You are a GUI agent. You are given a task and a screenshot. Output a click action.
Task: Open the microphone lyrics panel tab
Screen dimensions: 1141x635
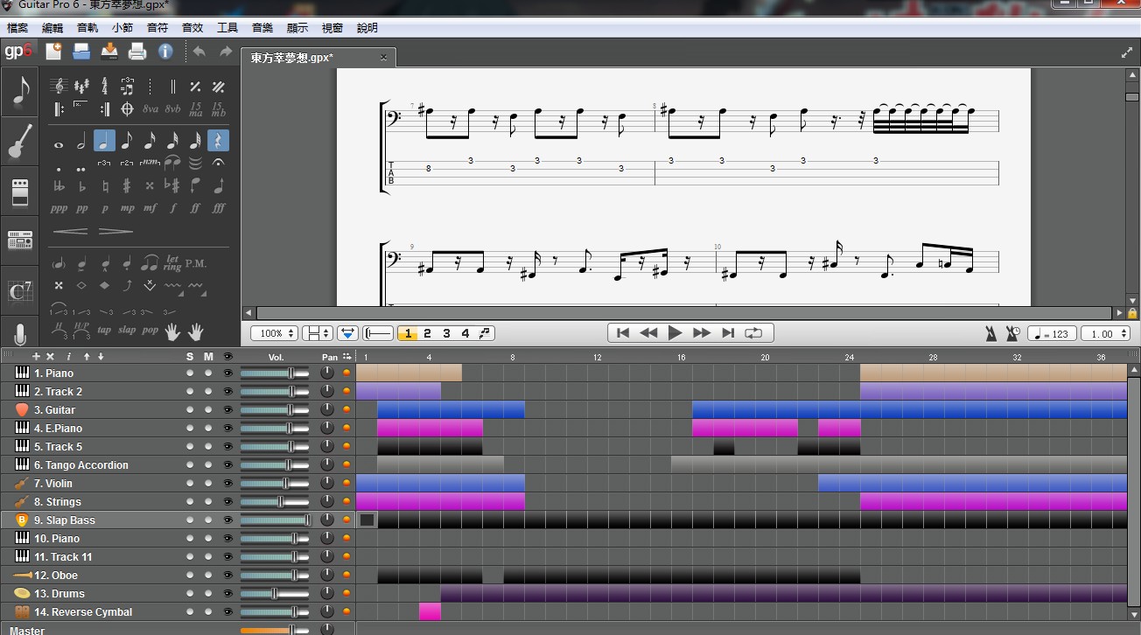click(x=20, y=334)
